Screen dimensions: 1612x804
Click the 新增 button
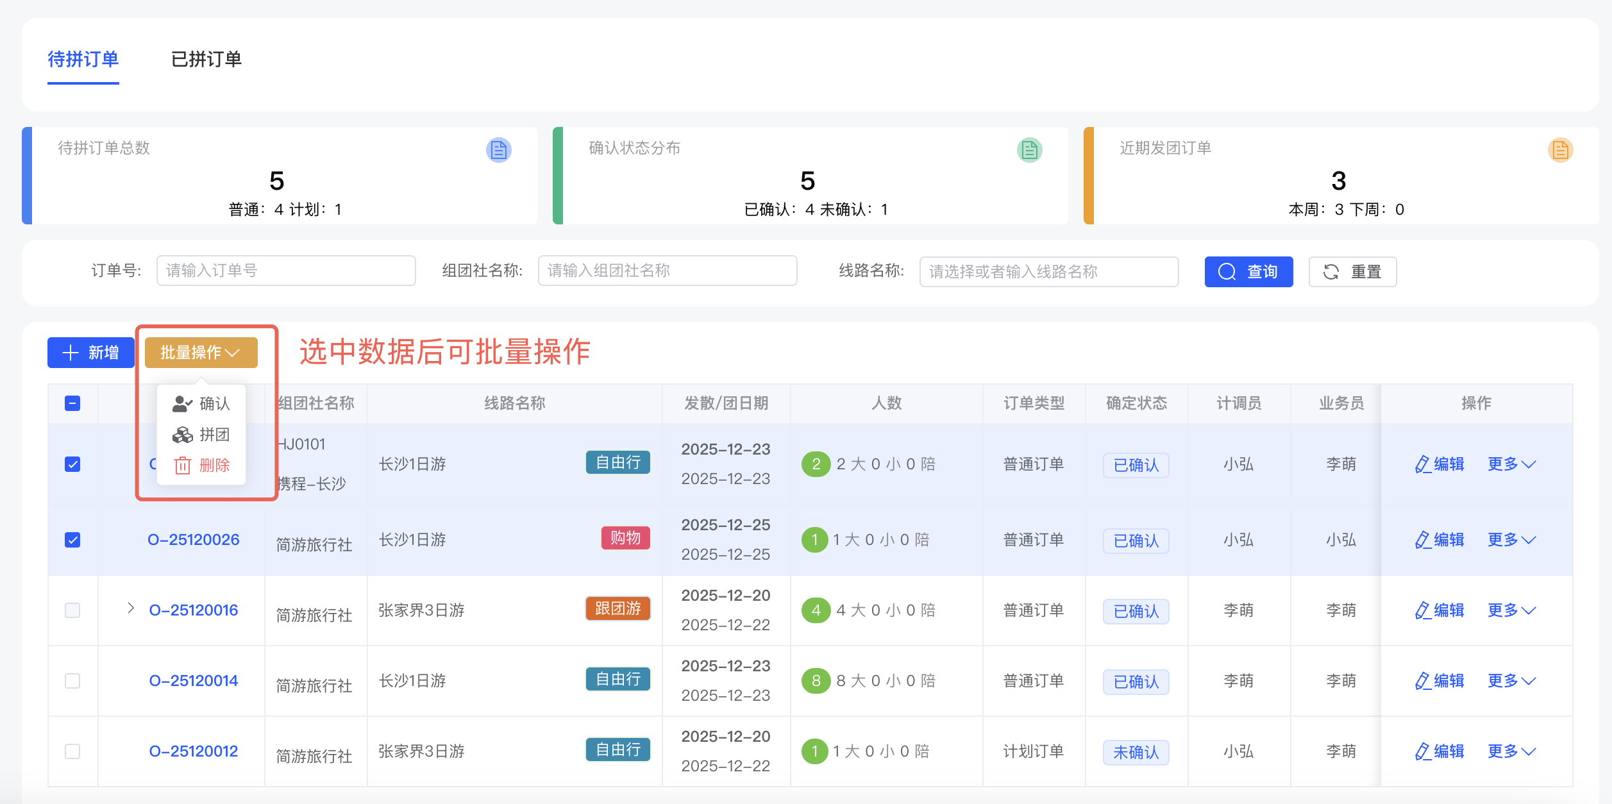point(90,352)
